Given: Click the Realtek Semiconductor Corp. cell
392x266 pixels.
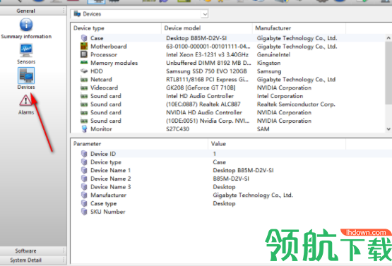Looking at the screenshot, I should click(x=296, y=104).
